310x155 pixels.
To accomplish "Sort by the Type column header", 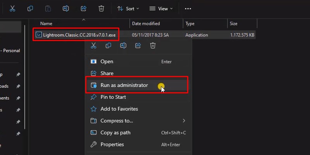I will (x=190, y=24).
